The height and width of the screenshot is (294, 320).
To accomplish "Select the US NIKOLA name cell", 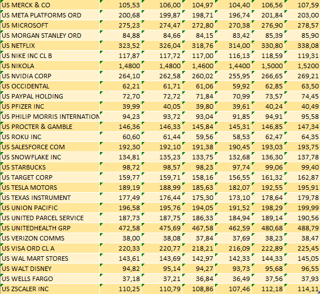I will click(x=50, y=66).
